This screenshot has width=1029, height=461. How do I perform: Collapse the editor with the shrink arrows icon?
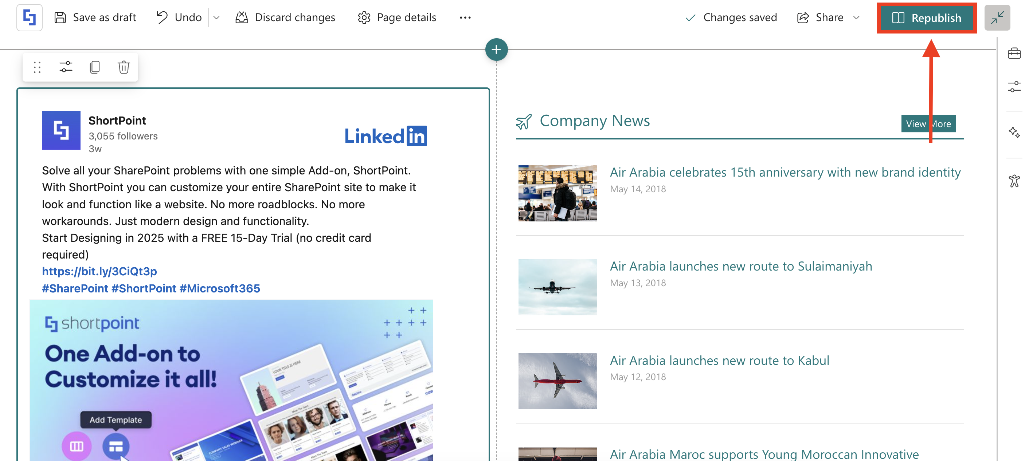997,17
